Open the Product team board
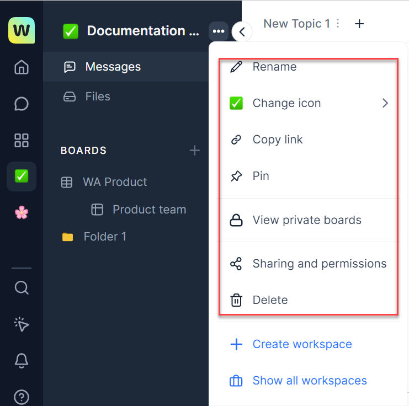 pos(149,210)
